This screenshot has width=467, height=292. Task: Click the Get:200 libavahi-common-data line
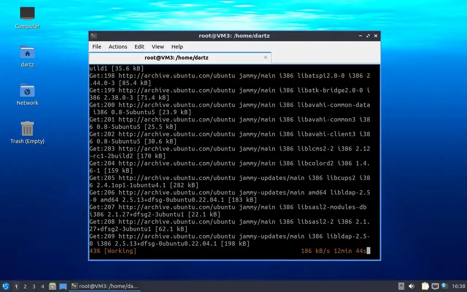click(230, 108)
